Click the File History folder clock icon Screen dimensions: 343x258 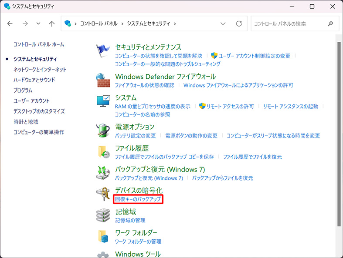point(104,152)
